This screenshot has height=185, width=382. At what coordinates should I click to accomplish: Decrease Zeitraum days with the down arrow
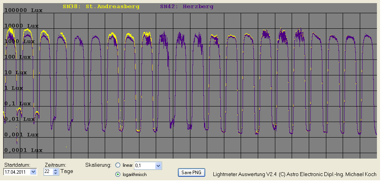(56, 173)
